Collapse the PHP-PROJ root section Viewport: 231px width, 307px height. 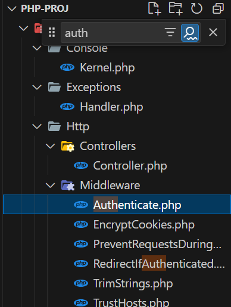pyautogui.click(x=12, y=8)
